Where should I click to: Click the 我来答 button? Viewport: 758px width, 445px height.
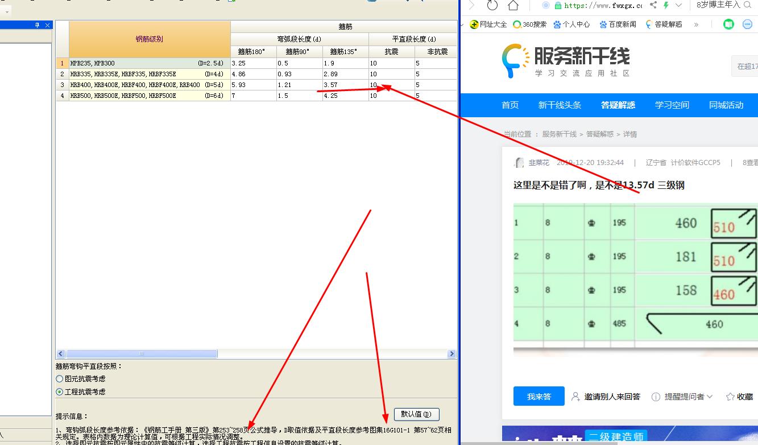(x=539, y=396)
